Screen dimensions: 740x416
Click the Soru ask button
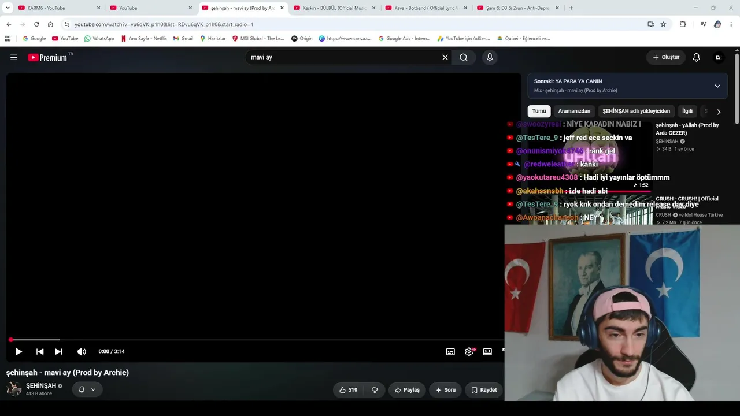[x=445, y=390]
